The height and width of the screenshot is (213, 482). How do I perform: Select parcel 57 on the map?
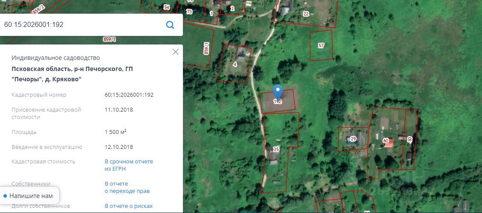coord(321,46)
